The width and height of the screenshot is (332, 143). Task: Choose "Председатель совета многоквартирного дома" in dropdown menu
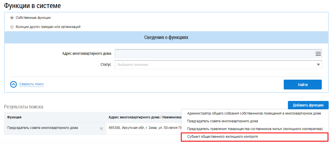pos(222,121)
